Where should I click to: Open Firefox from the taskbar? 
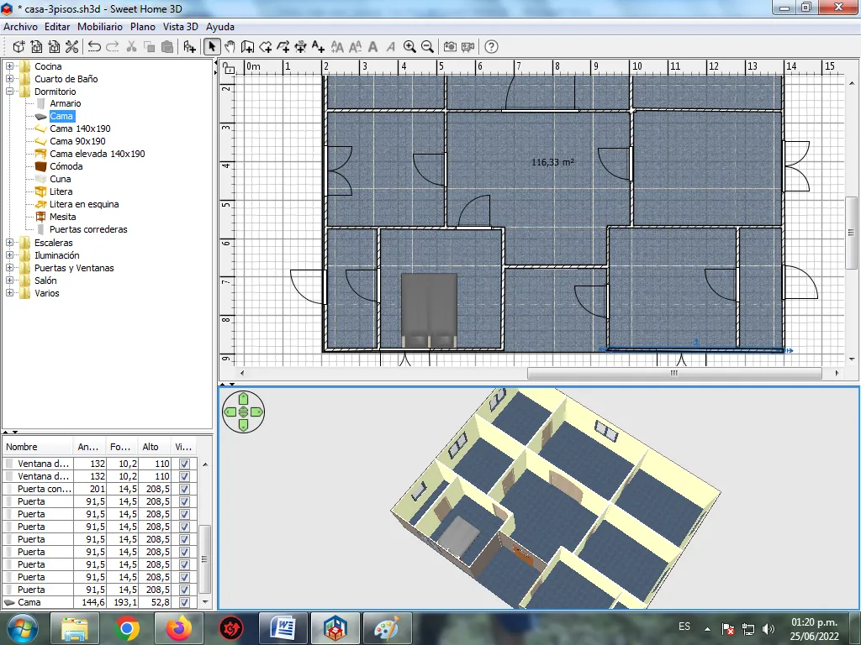178,628
